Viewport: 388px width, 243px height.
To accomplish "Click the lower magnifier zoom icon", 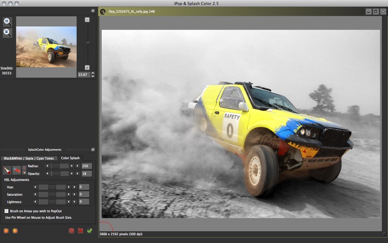I will (x=7, y=33).
